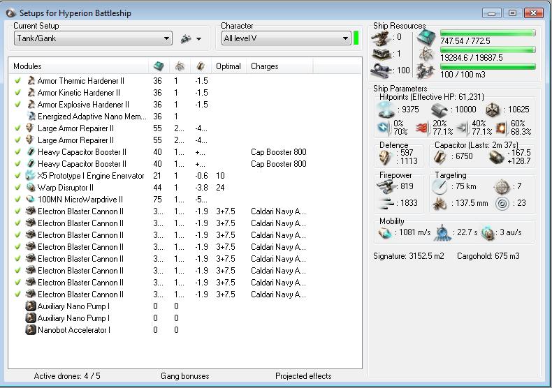The width and height of the screenshot is (552, 388).
Task: Toggle the first Electron Blaster Cannon II checkmark
Action: [x=17, y=211]
